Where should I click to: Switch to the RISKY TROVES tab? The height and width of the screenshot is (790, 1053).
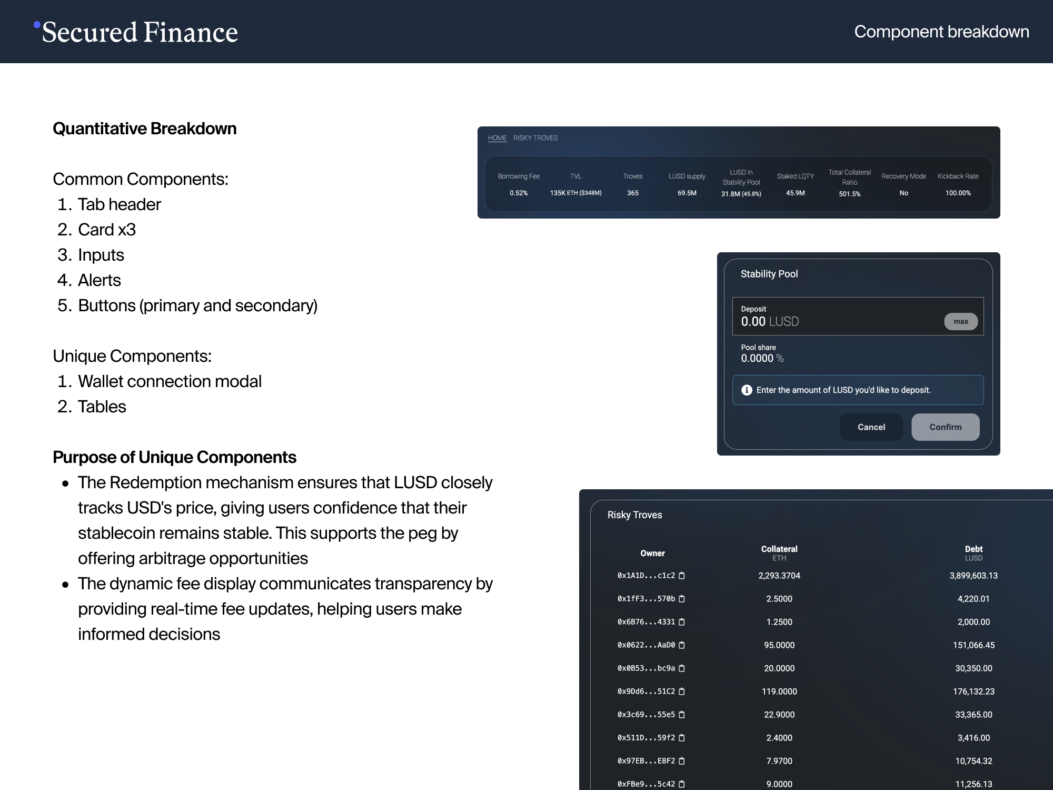(x=535, y=138)
